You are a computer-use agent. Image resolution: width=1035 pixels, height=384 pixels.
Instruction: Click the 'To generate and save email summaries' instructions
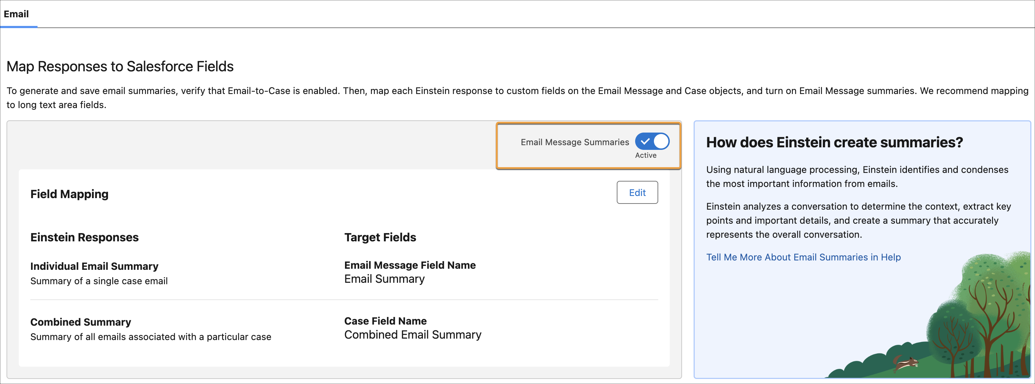tap(517, 98)
